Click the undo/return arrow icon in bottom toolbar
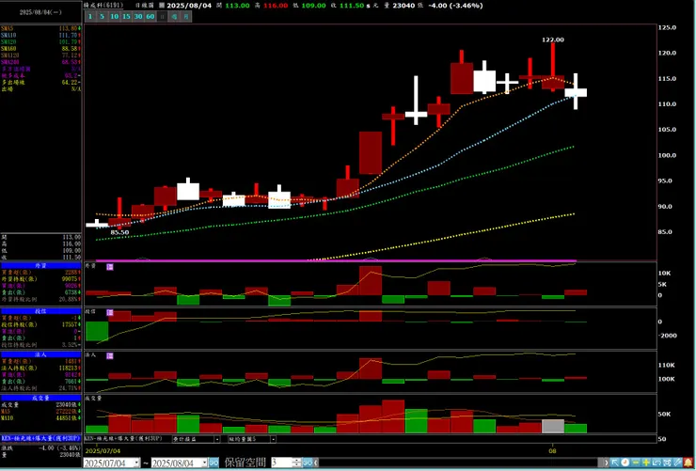The image size is (696, 471). pyautogui.click(x=656, y=463)
